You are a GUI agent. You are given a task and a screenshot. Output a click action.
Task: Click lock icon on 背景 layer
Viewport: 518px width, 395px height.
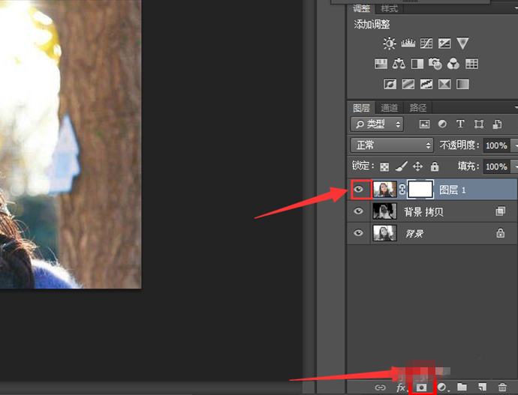(501, 233)
